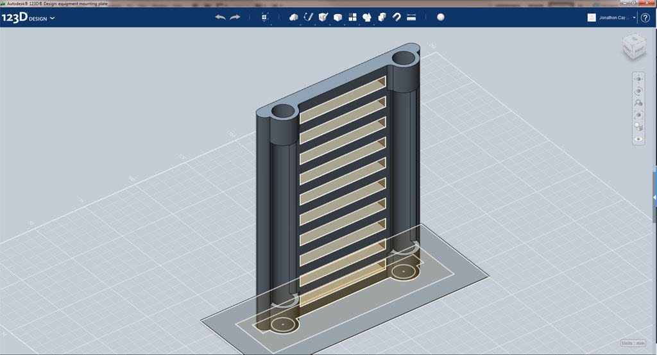The image size is (657, 355).
Task: Toggle visibility with the eye icon
Action: 638,139
